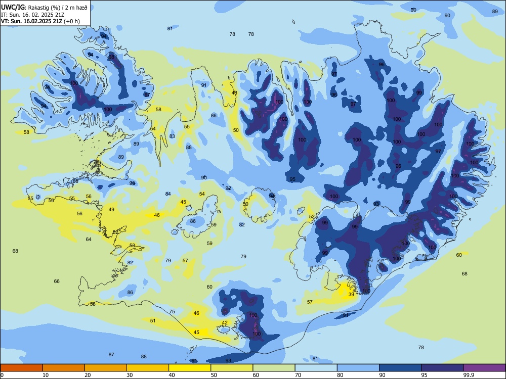This screenshot has height=379, width=506.
Task: Click the dark orange 0–10 legend swatch
Action: [x=21, y=368]
